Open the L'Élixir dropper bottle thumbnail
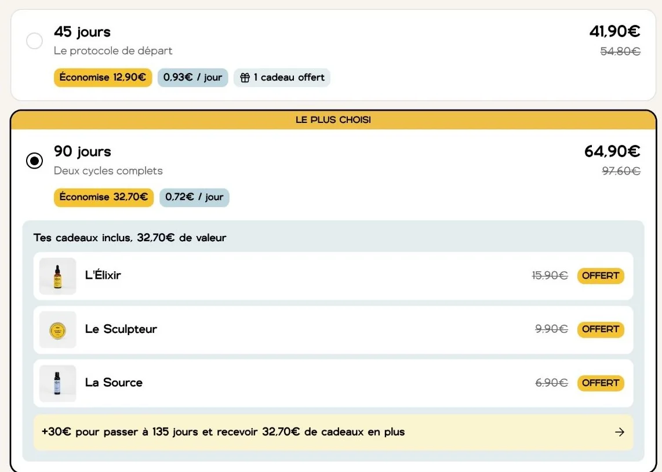This screenshot has width=662, height=472. click(x=57, y=276)
